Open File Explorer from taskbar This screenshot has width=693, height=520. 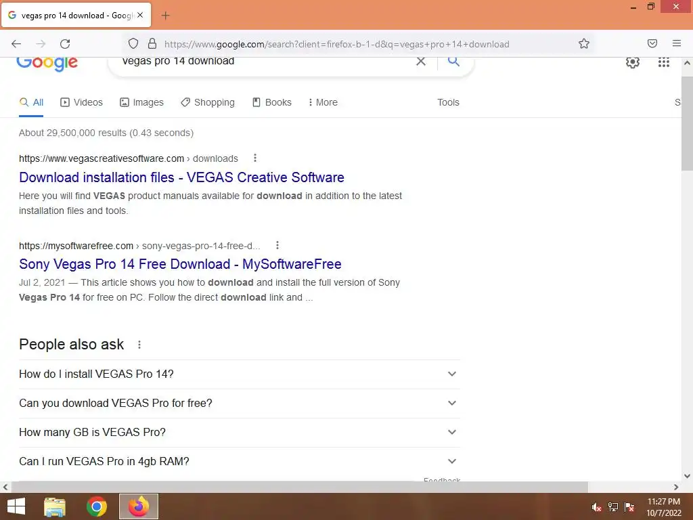coord(55,506)
